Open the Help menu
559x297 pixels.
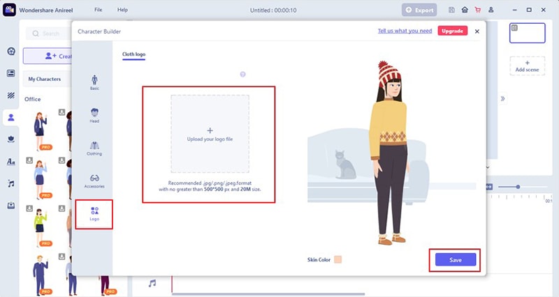pos(122,10)
